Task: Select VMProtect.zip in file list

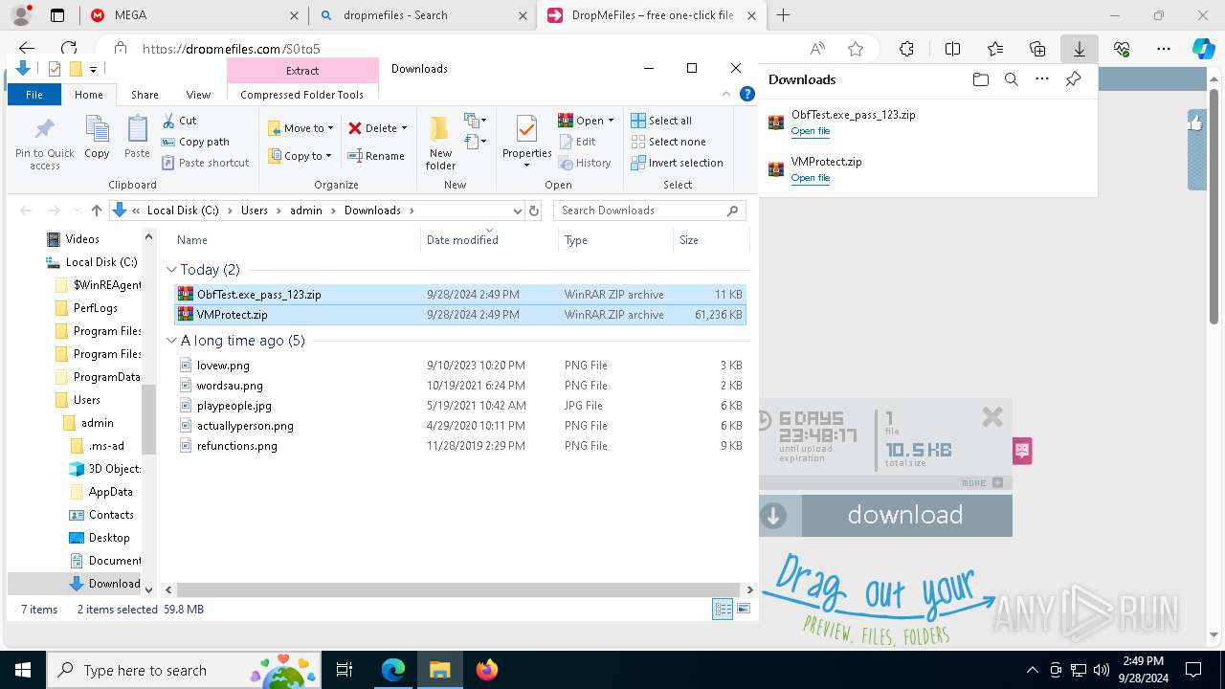Action: (x=460, y=315)
